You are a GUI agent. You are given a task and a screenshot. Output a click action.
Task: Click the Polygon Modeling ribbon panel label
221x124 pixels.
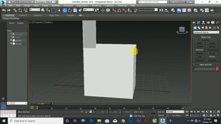(x=11, y=18)
